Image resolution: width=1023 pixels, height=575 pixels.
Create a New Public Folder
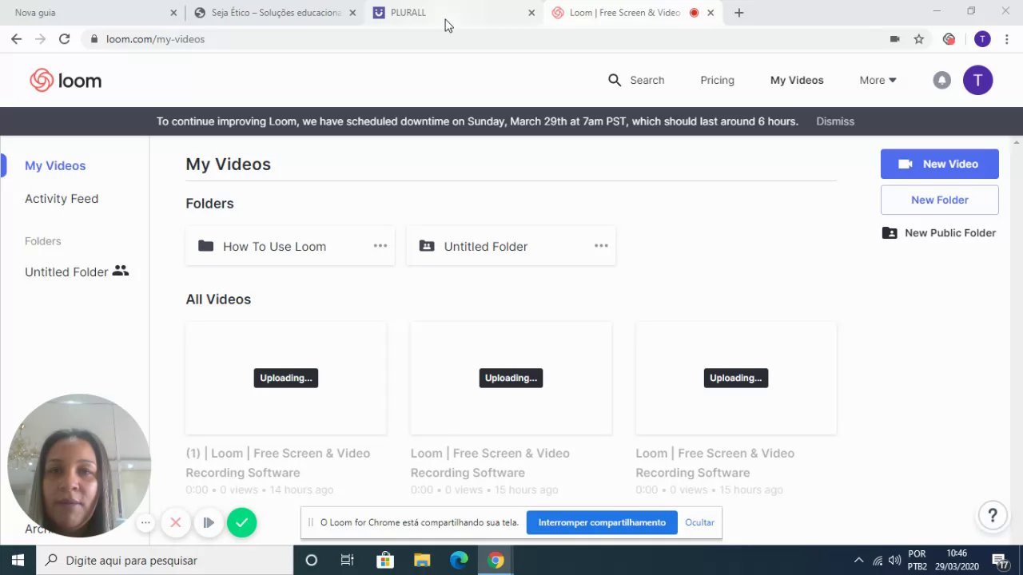939,233
